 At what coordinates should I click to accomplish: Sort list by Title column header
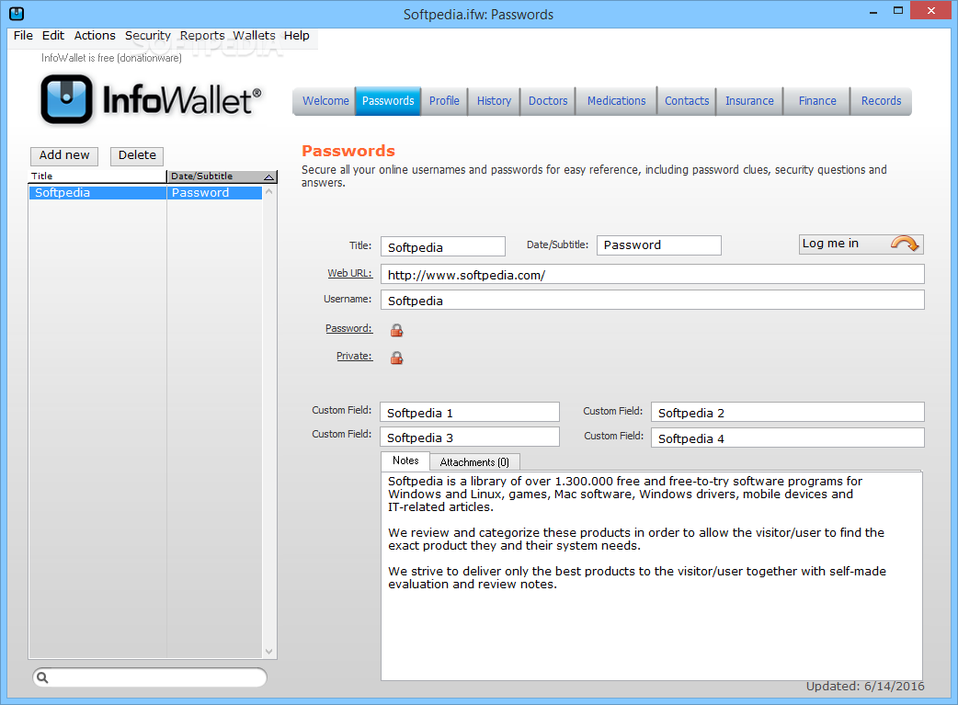click(x=97, y=176)
